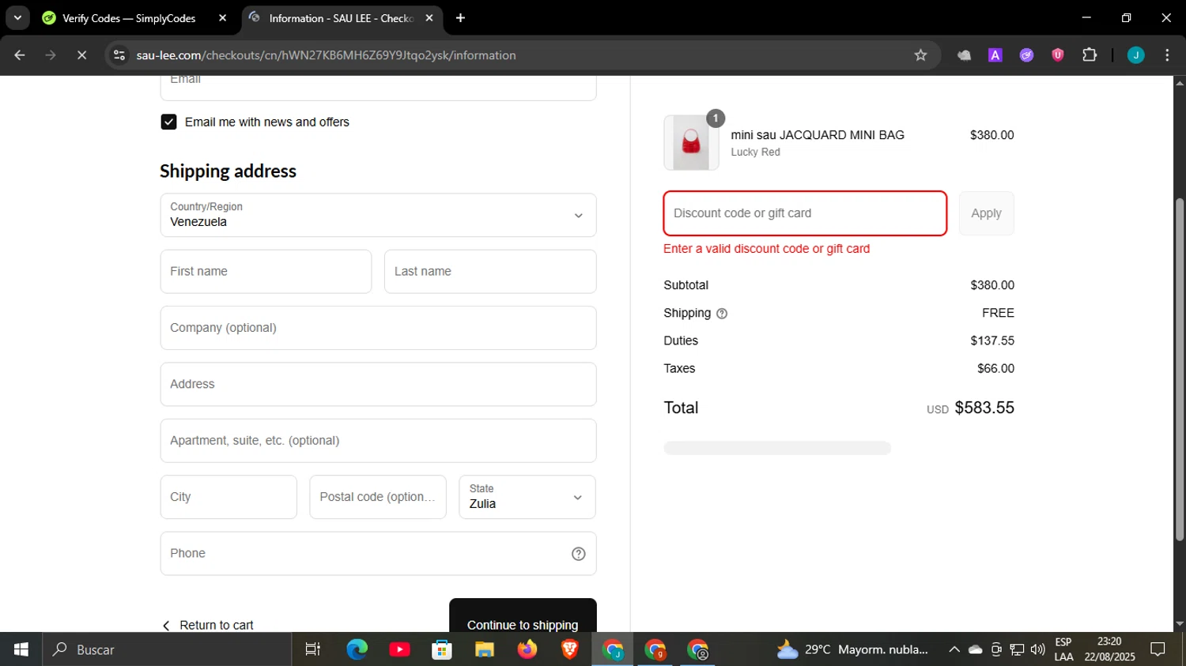Open the Country/Region dropdown showing Venezuela
The height and width of the screenshot is (666, 1186).
[x=378, y=215]
